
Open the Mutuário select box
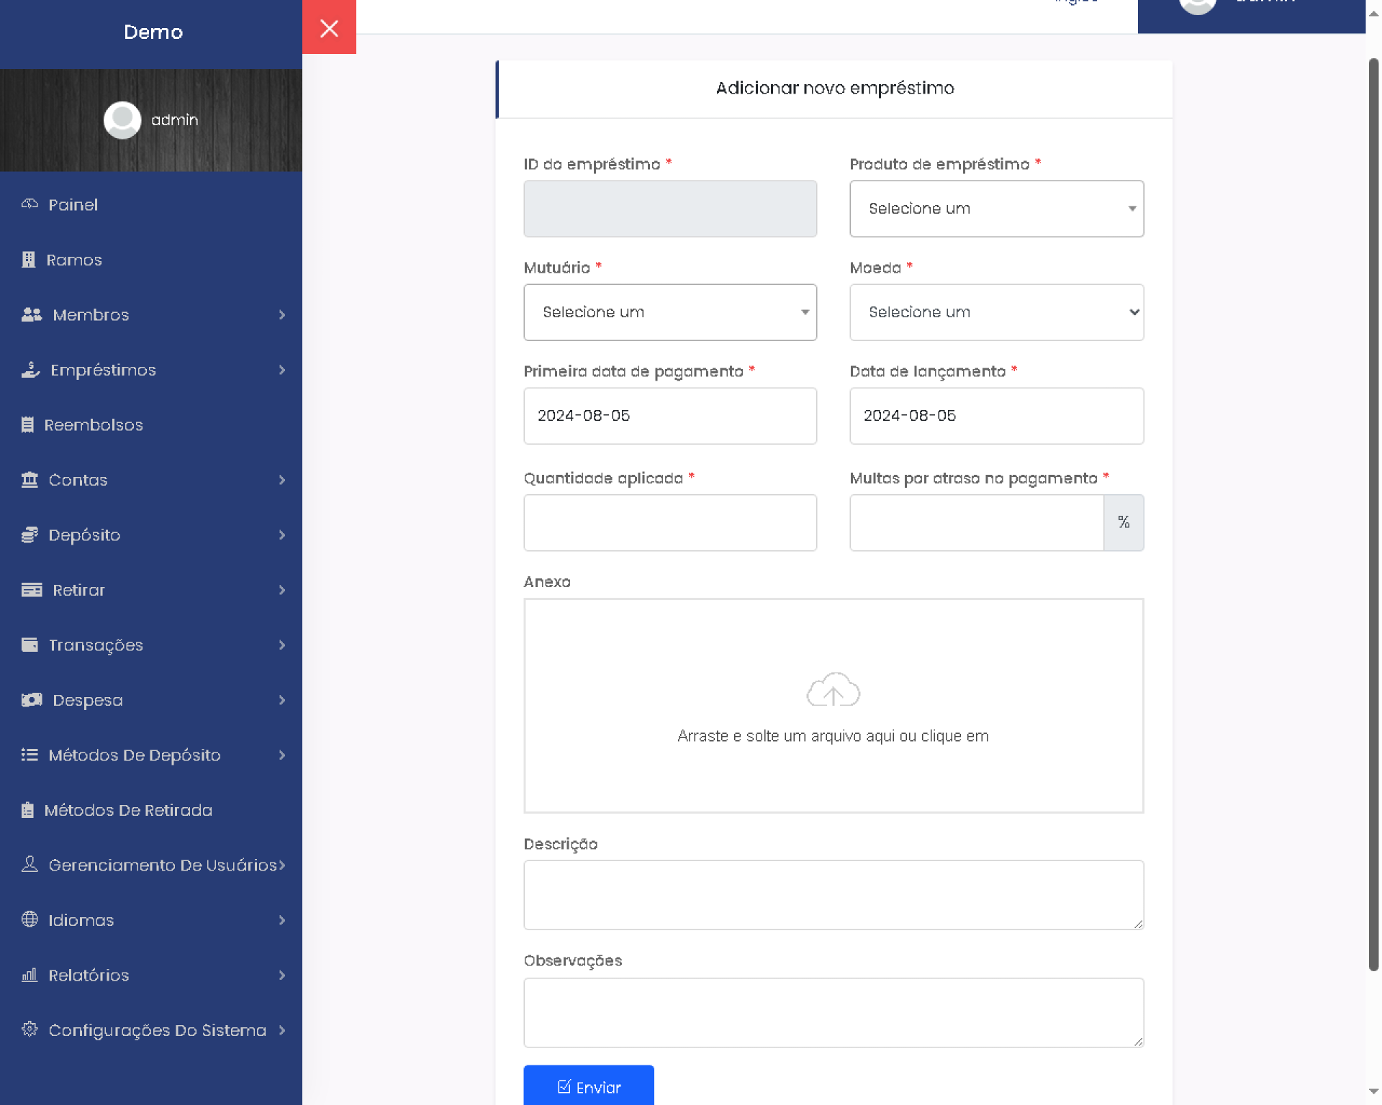coord(669,312)
